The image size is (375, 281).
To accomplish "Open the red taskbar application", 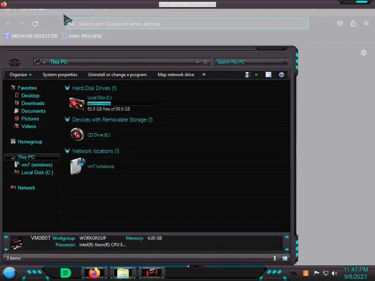I will click(152, 273).
